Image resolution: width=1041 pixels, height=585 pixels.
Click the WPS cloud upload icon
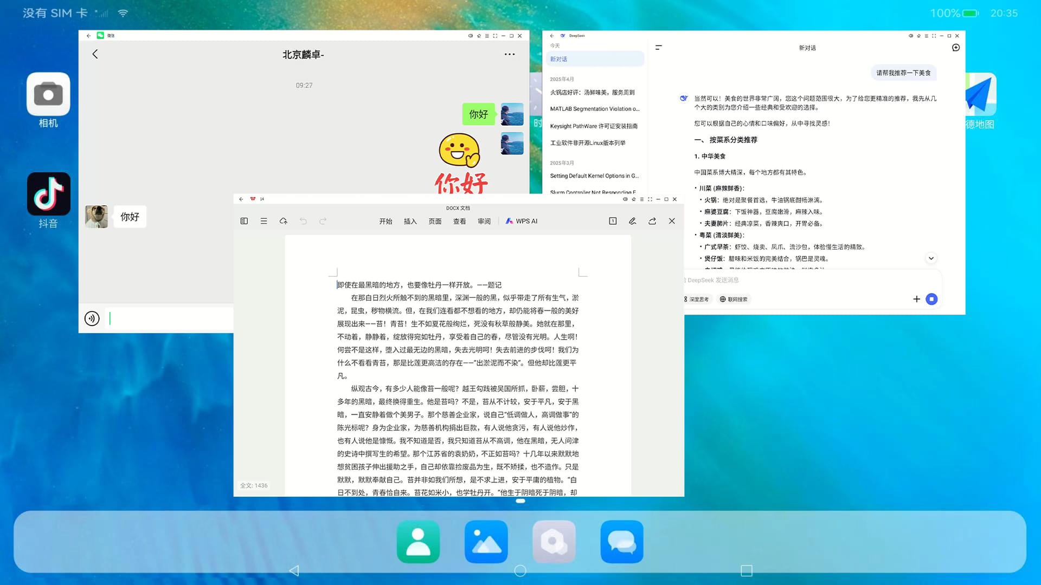coord(283,221)
